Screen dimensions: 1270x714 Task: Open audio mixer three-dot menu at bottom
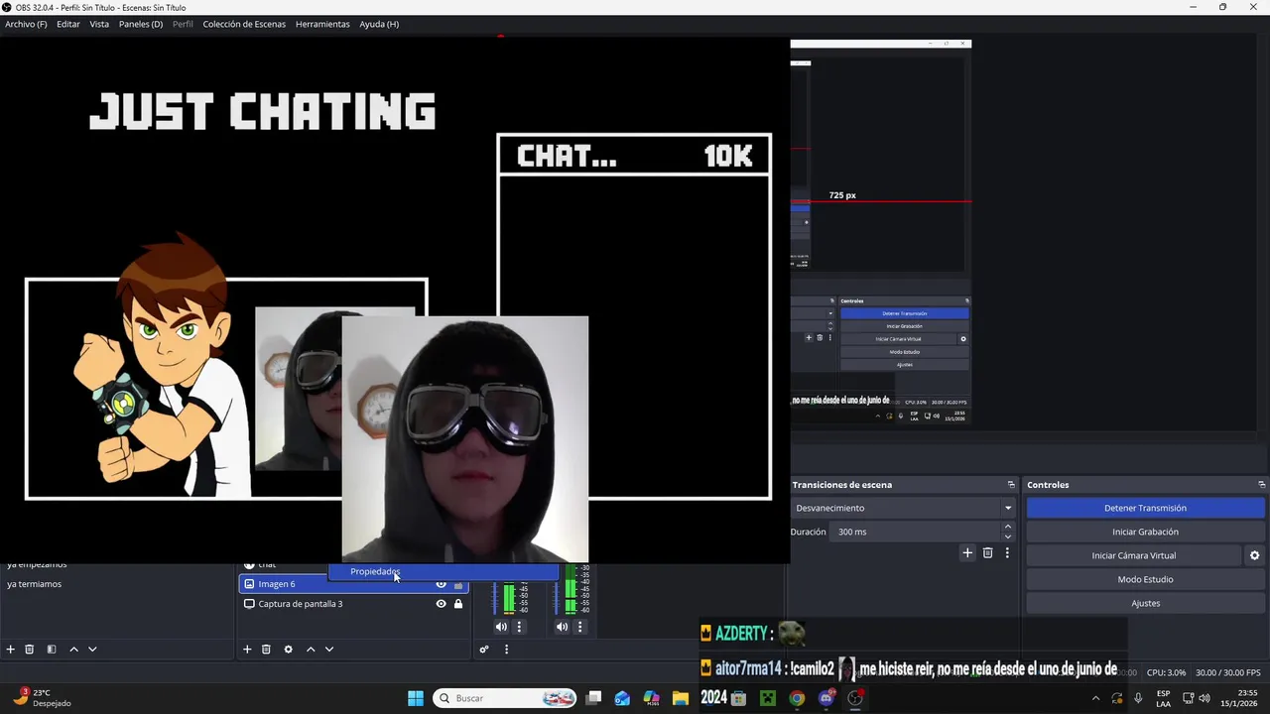coord(506,650)
